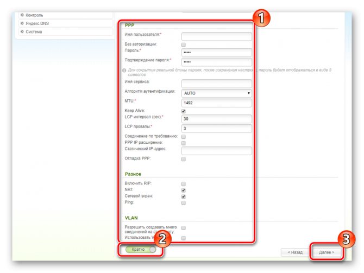Click the arrow icon beside Контроль

(x=22, y=15)
